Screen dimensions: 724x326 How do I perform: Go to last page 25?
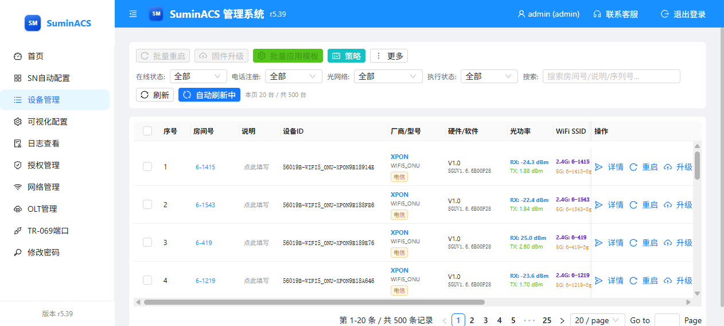point(547,320)
